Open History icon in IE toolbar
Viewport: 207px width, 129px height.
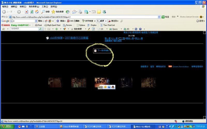coord(68,12)
